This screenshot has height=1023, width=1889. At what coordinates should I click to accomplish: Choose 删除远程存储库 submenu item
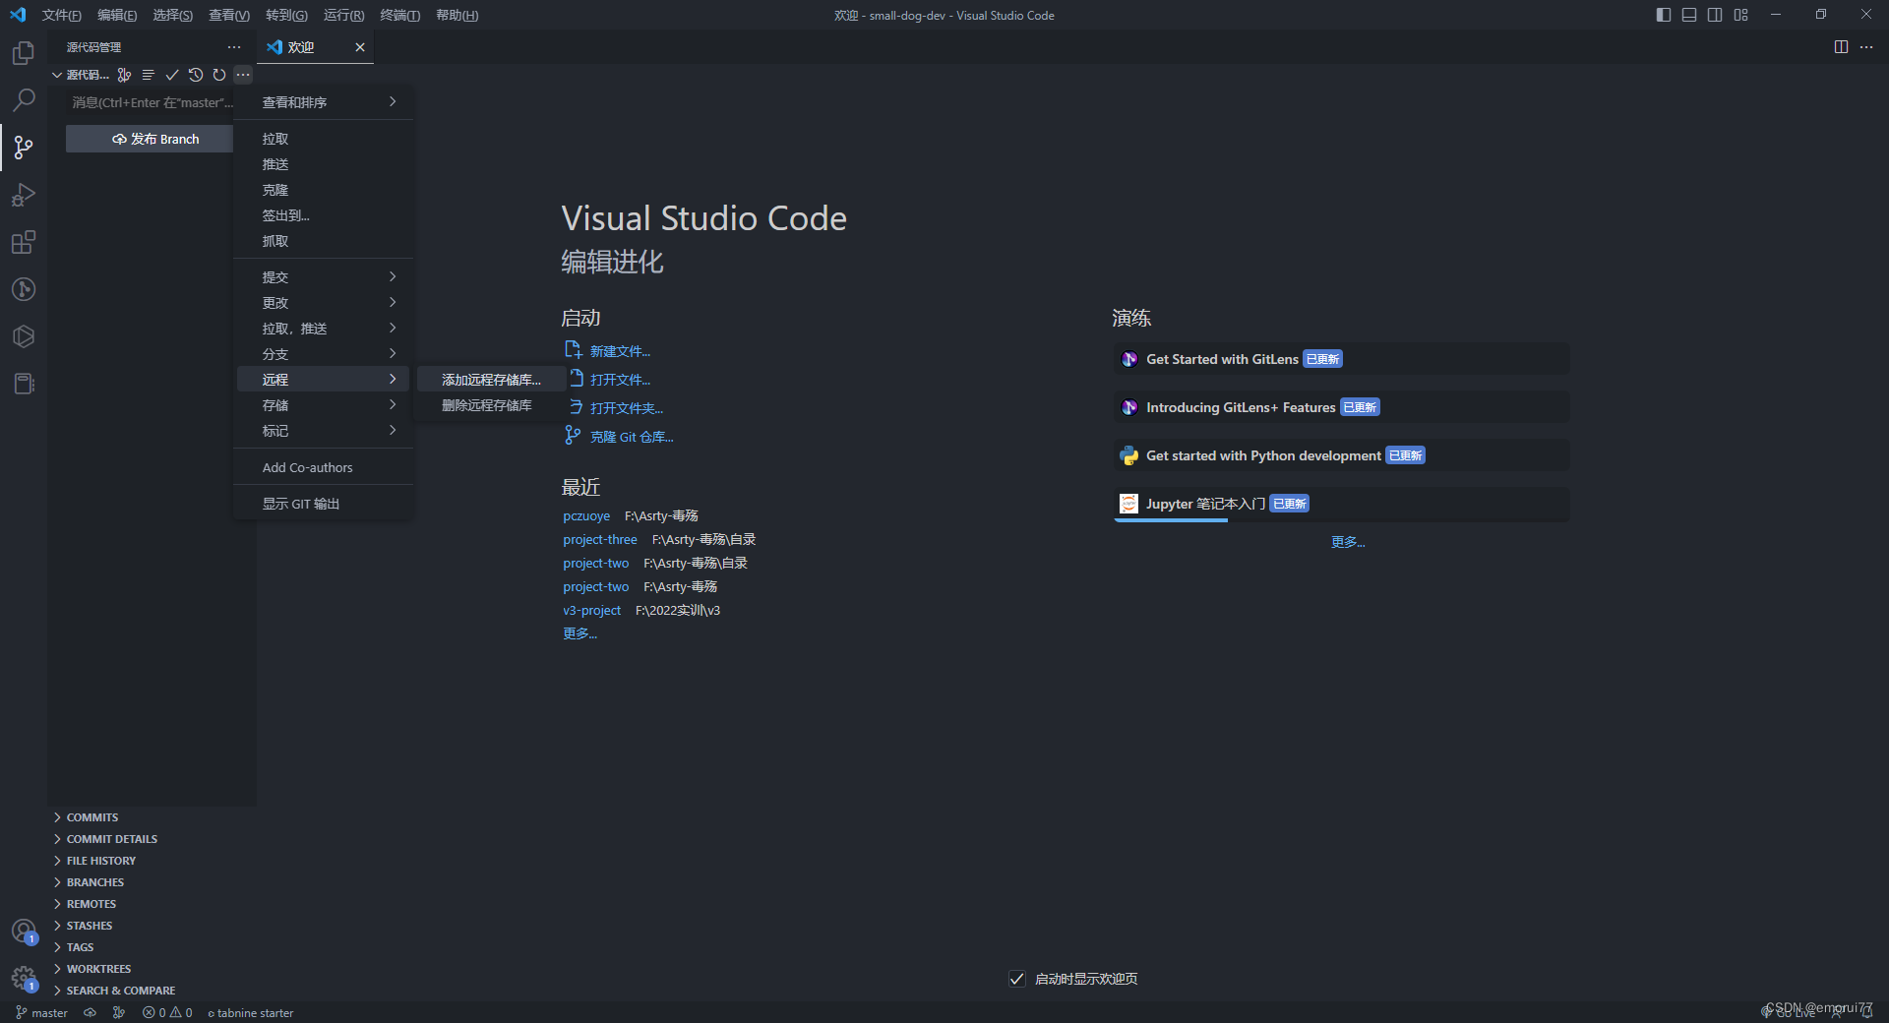[491, 405]
